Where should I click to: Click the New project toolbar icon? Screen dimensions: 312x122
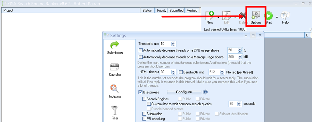pos(210,16)
